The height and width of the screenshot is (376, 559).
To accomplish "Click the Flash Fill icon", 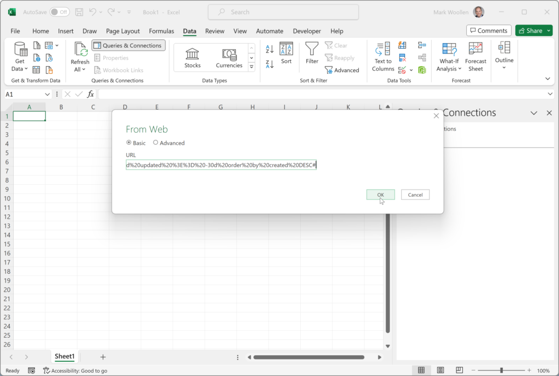I will tap(402, 45).
